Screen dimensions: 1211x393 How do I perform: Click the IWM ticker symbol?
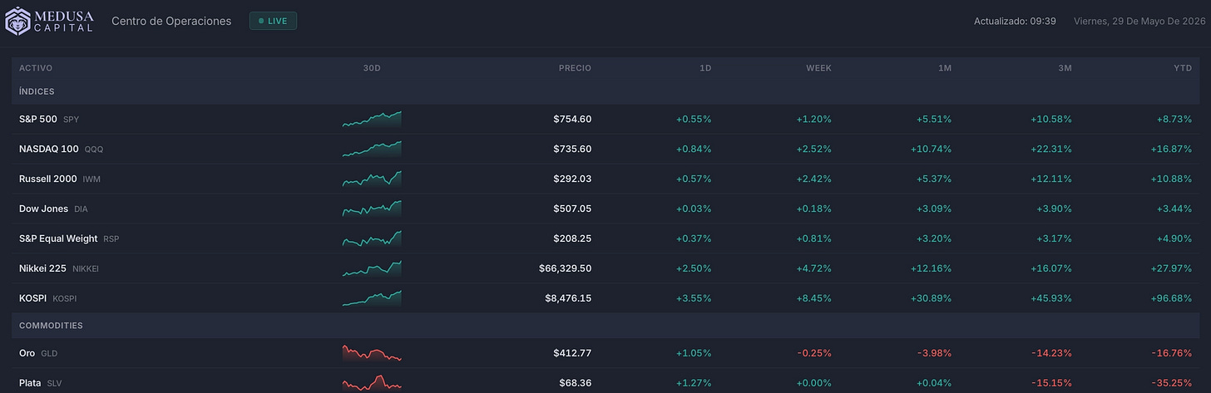click(91, 179)
